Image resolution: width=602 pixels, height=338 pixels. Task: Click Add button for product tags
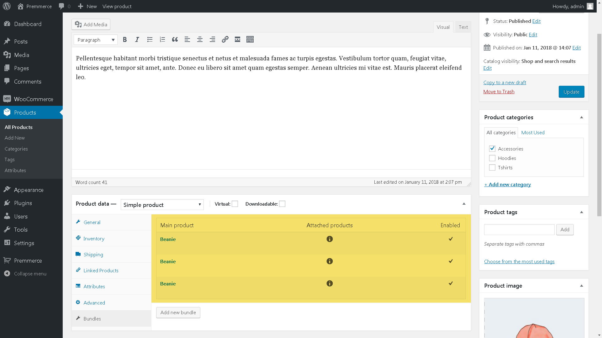pyautogui.click(x=565, y=230)
